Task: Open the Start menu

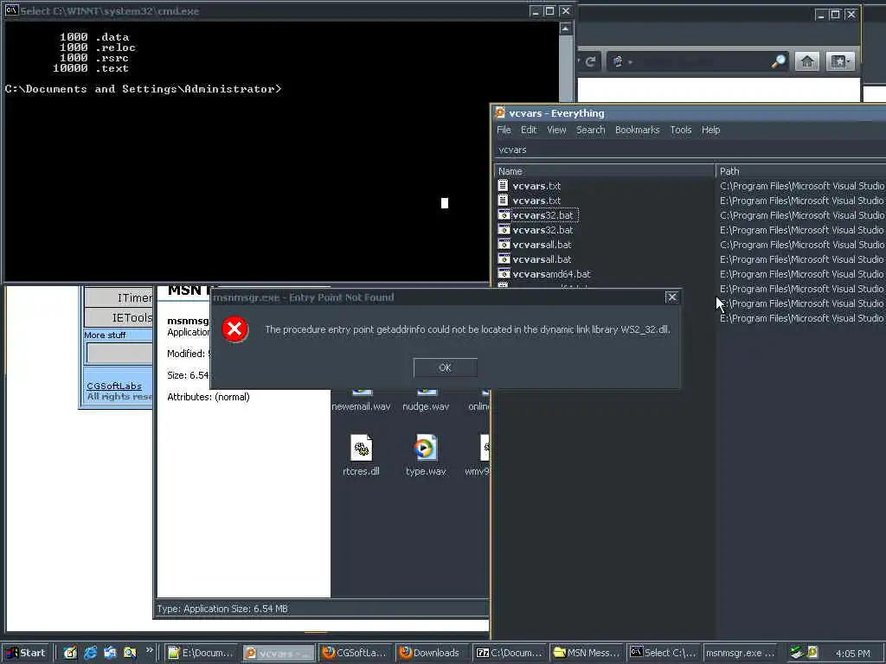Action: pos(26,653)
